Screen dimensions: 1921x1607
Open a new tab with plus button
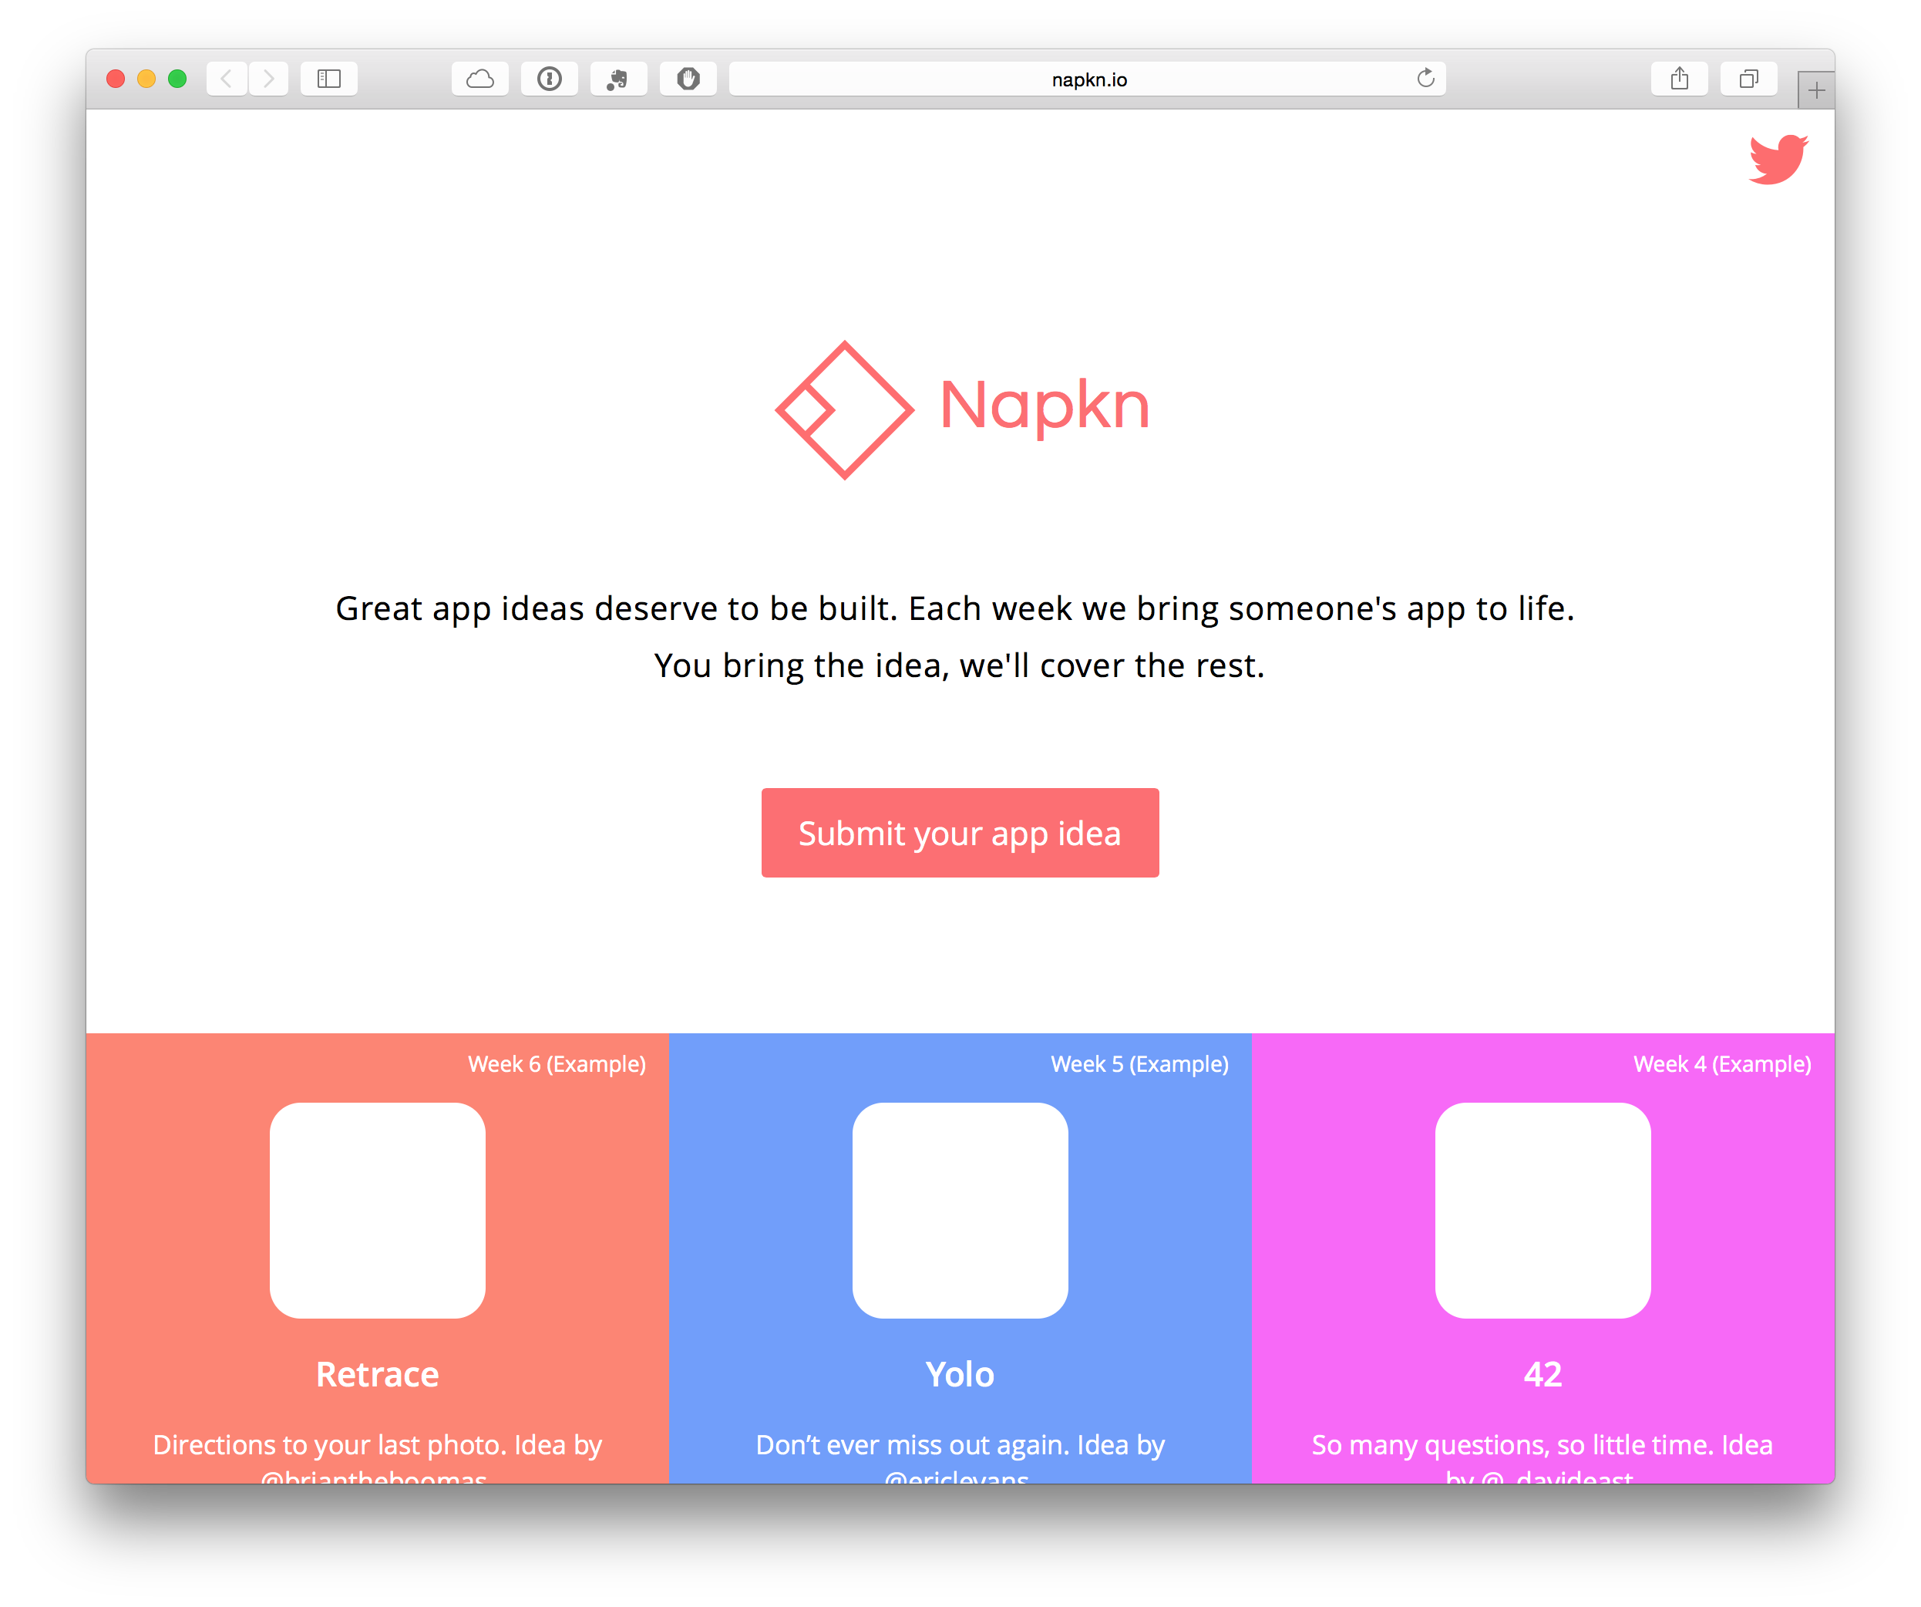point(1816,90)
